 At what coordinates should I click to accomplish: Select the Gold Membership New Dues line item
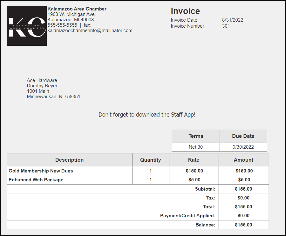[41, 171]
